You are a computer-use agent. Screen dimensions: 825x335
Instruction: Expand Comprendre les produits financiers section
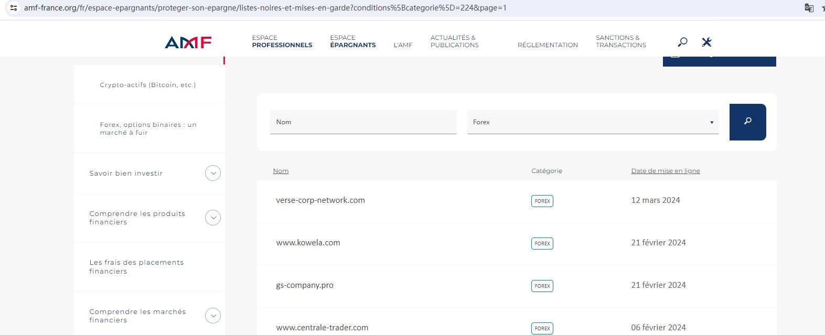point(212,218)
